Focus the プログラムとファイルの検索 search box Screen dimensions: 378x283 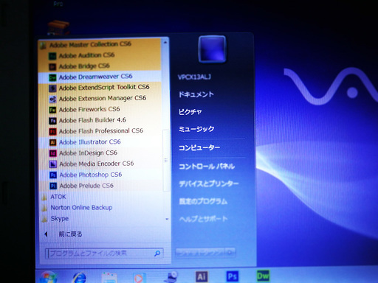[104, 254]
